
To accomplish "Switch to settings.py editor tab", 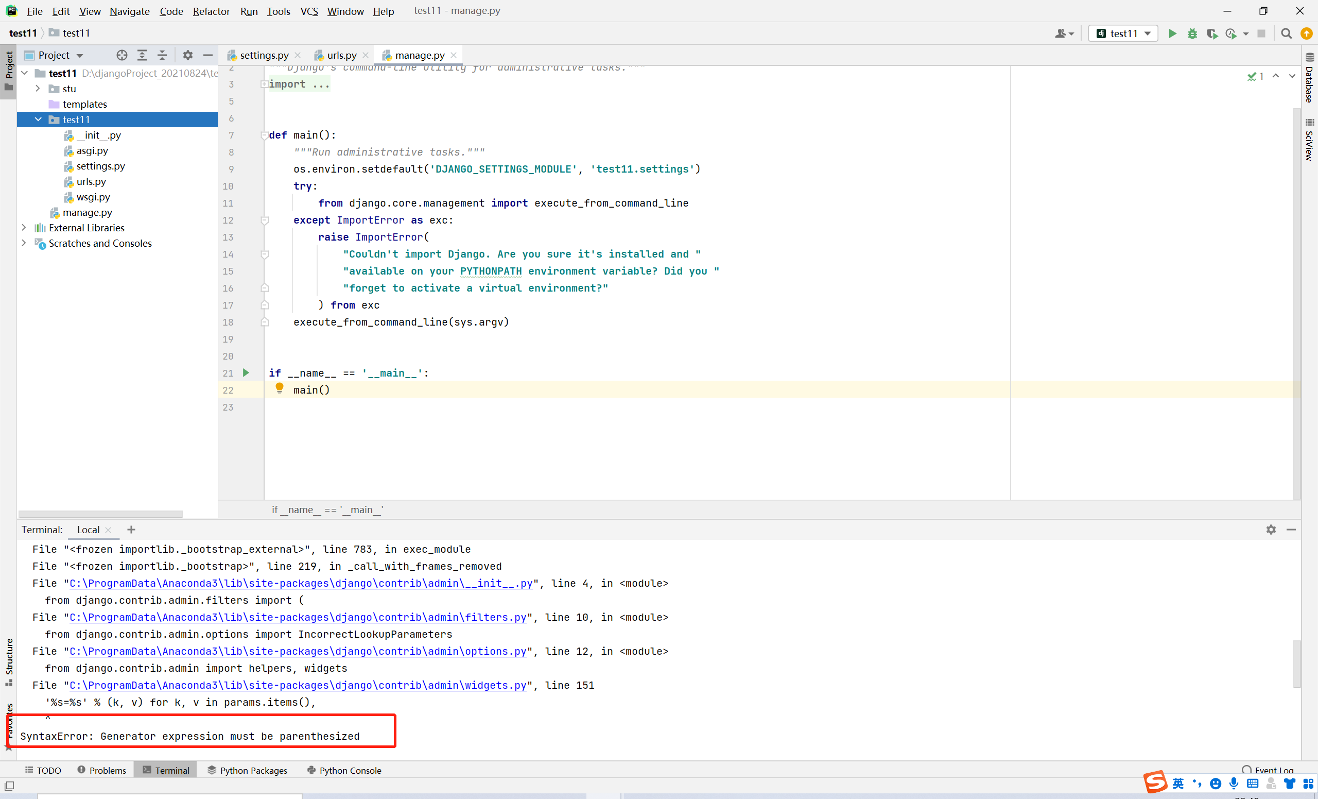I will coord(264,55).
